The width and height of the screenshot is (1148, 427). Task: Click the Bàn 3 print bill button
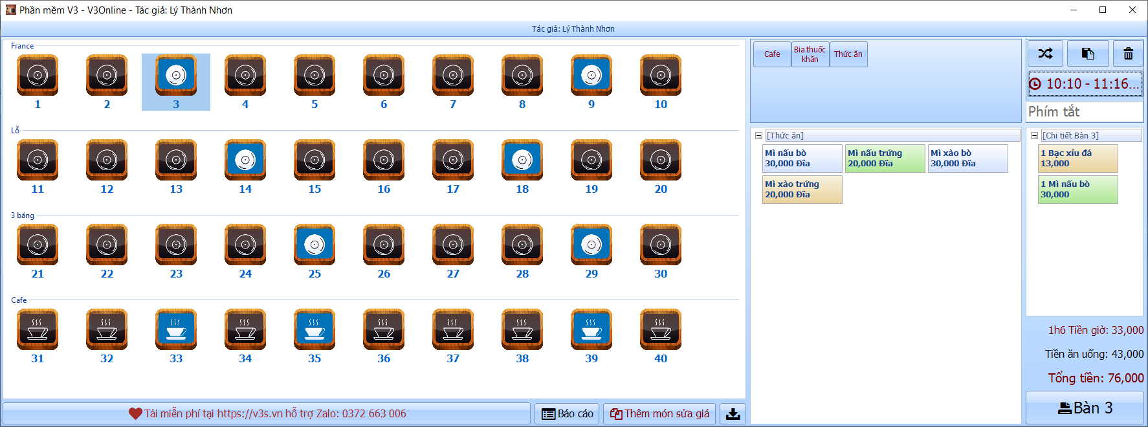(x=1085, y=408)
